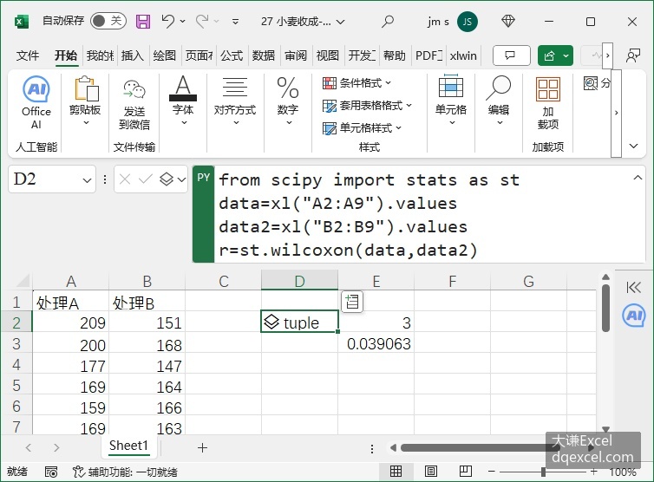Switch to Page Layout view
Viewport: 654px width, 482px height.
[431, 471]
